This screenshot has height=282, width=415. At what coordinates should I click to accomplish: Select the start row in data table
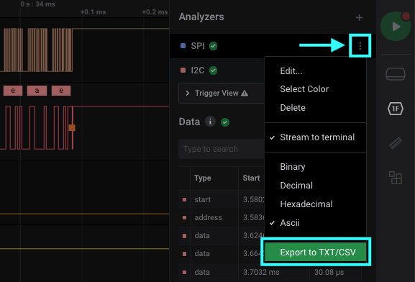(x=222, y=199)
